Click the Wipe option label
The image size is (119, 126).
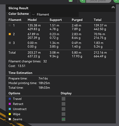[17, 114]
